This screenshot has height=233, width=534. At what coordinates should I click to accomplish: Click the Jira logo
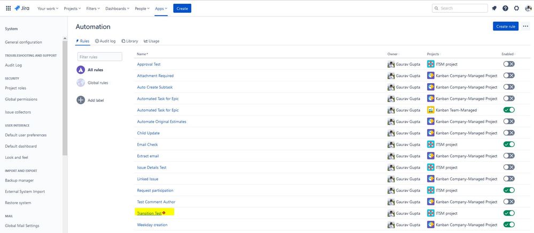(22, 8)
